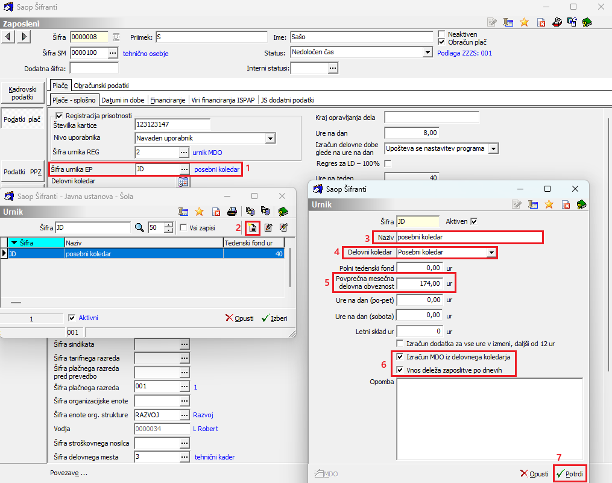The width and height of the screenshot is (612, 483).
Task: Toggle the Aktivni checkbox in Urnik list
Action: click(71, 318)
